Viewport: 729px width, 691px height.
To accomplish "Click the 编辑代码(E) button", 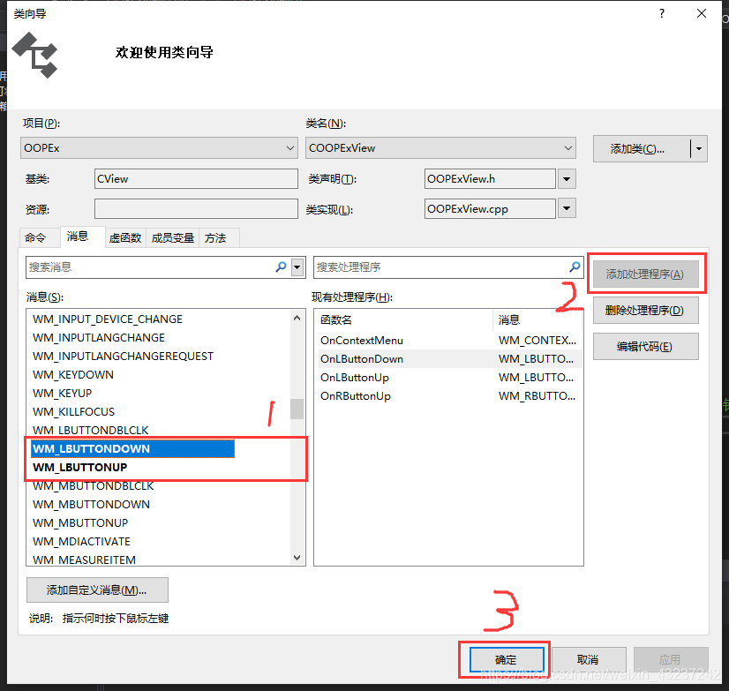I will tap(645, 347).
